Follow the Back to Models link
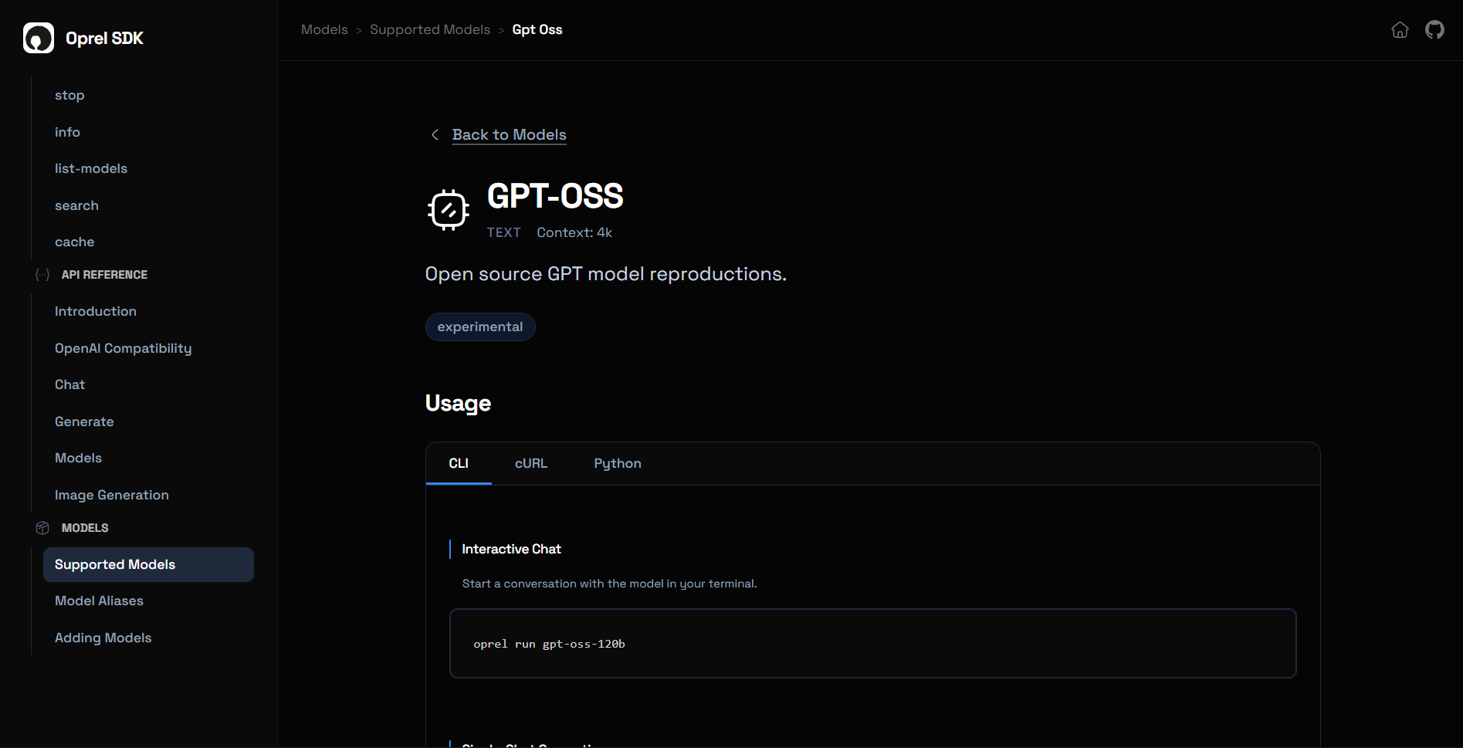This screenshot has height=748, width=1463. coord(508,134)
